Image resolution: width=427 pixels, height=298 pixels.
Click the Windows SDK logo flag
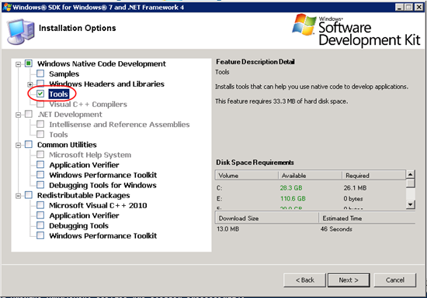click(304, 25)
